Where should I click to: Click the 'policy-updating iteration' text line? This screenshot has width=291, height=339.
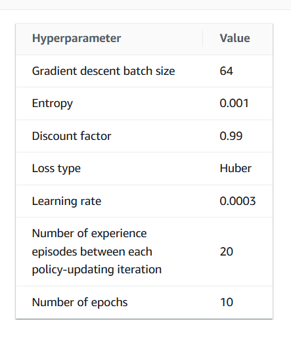click(x=97, y=269)
